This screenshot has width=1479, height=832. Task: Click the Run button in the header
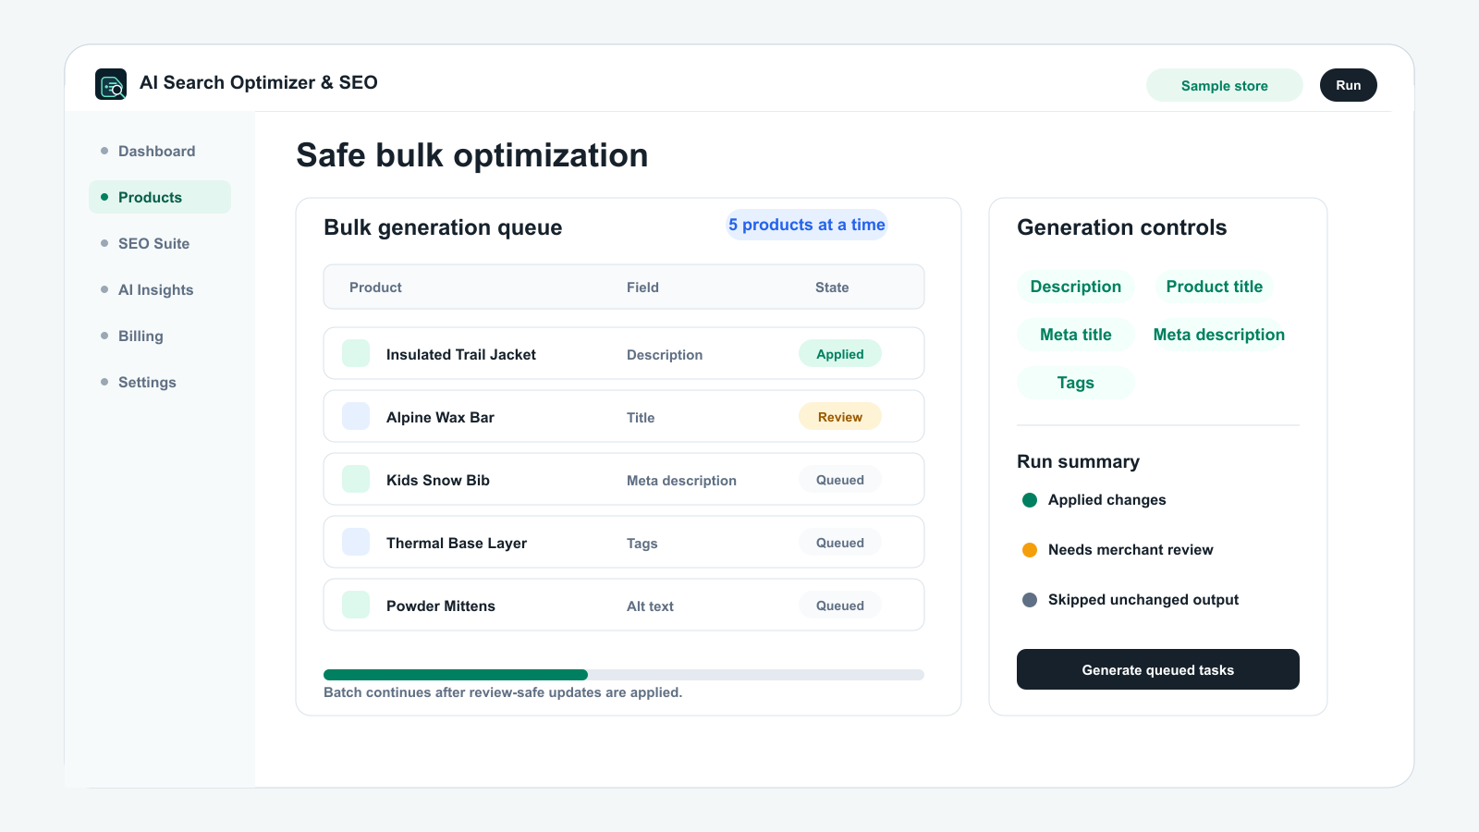[1349, 85]
